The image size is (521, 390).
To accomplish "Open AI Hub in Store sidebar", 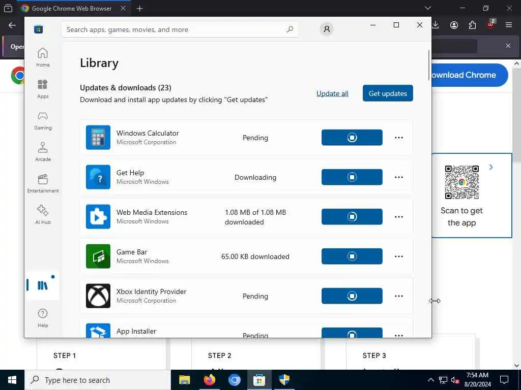I will [x=43, y=215].
